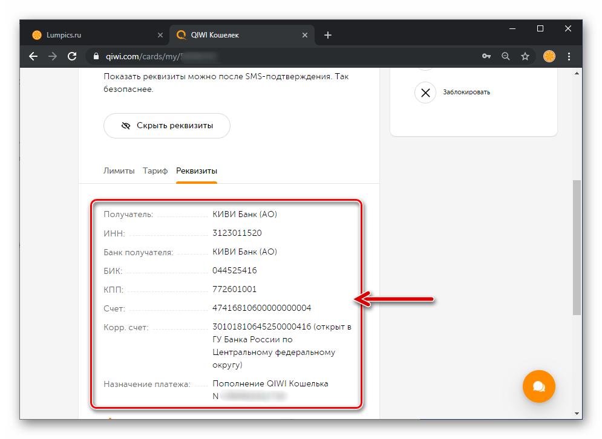Image resolution: width=602 pixels, height=439 pixels.
Task: Open a new tab with the plus button
Action: point(328,35)
